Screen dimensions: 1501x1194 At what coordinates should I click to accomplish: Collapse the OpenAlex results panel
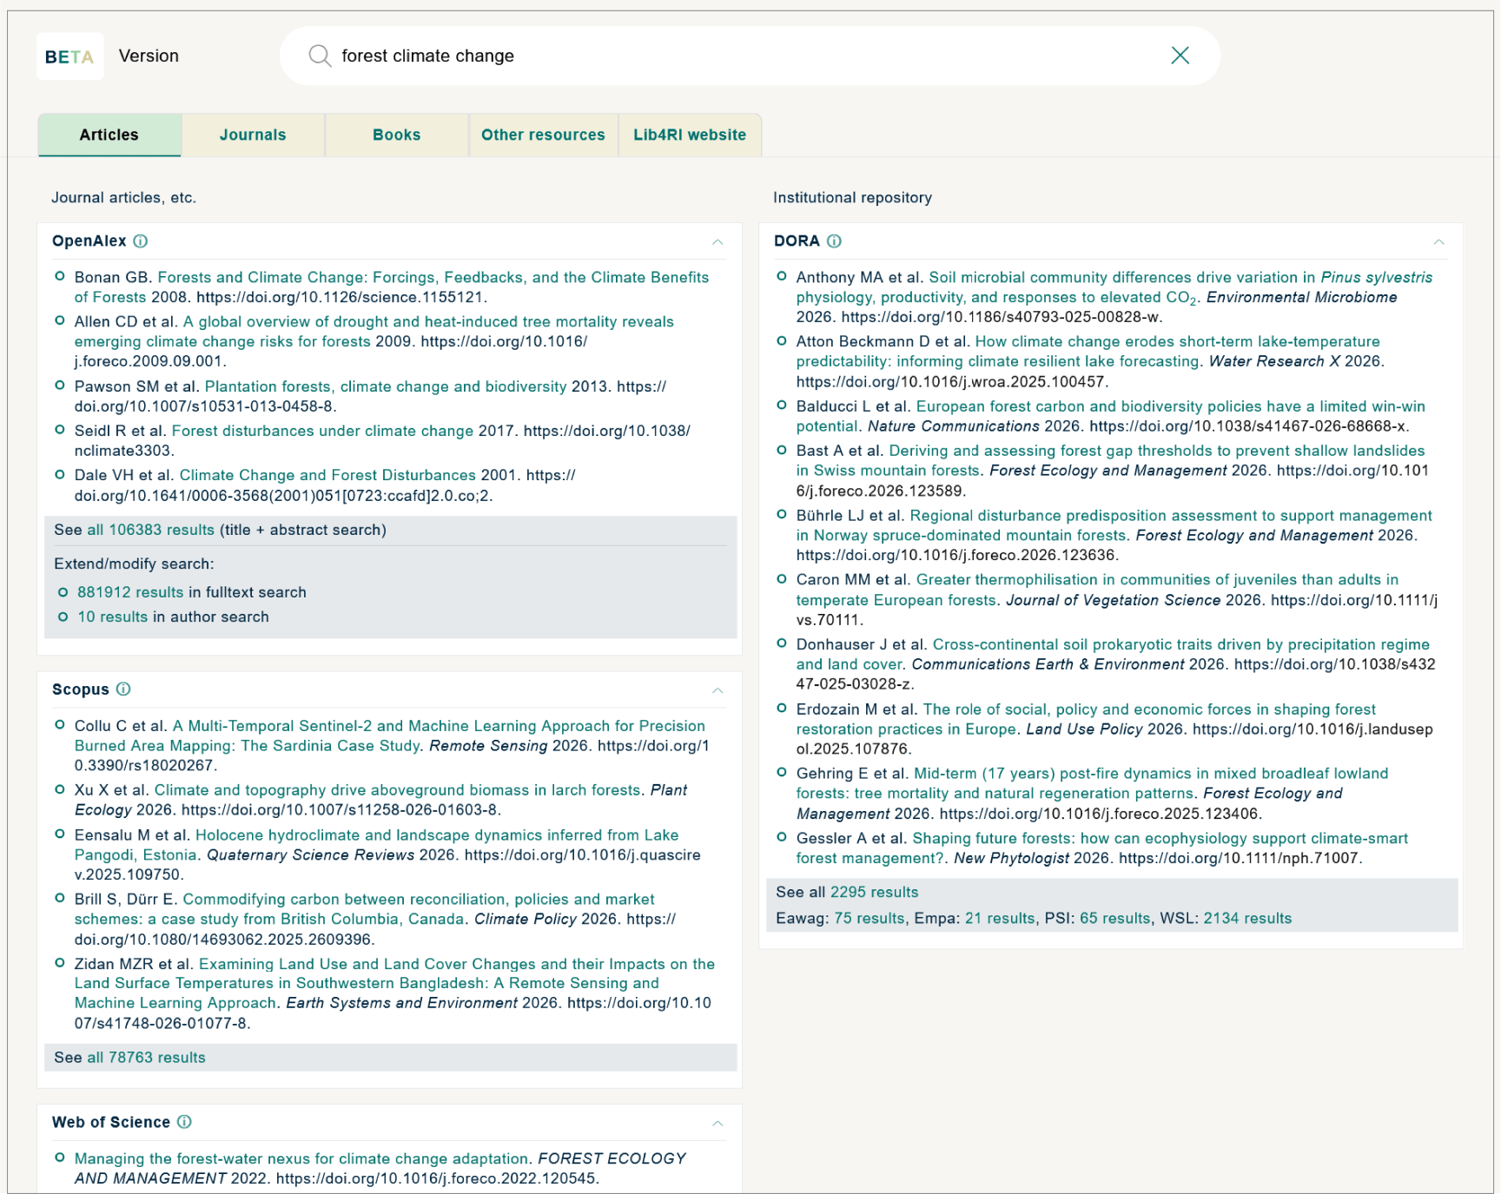[x=718, y=241]
